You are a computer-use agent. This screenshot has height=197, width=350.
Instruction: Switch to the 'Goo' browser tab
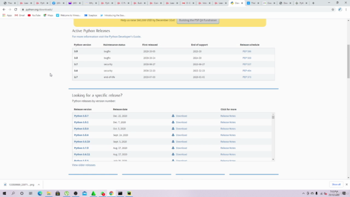tap(269, 3)
